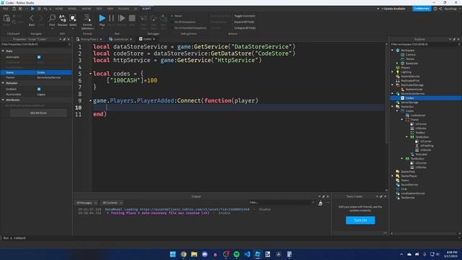Expand the Baseplate node in Explorer
This screenshot has height=260, width=462.
(397, 63)
